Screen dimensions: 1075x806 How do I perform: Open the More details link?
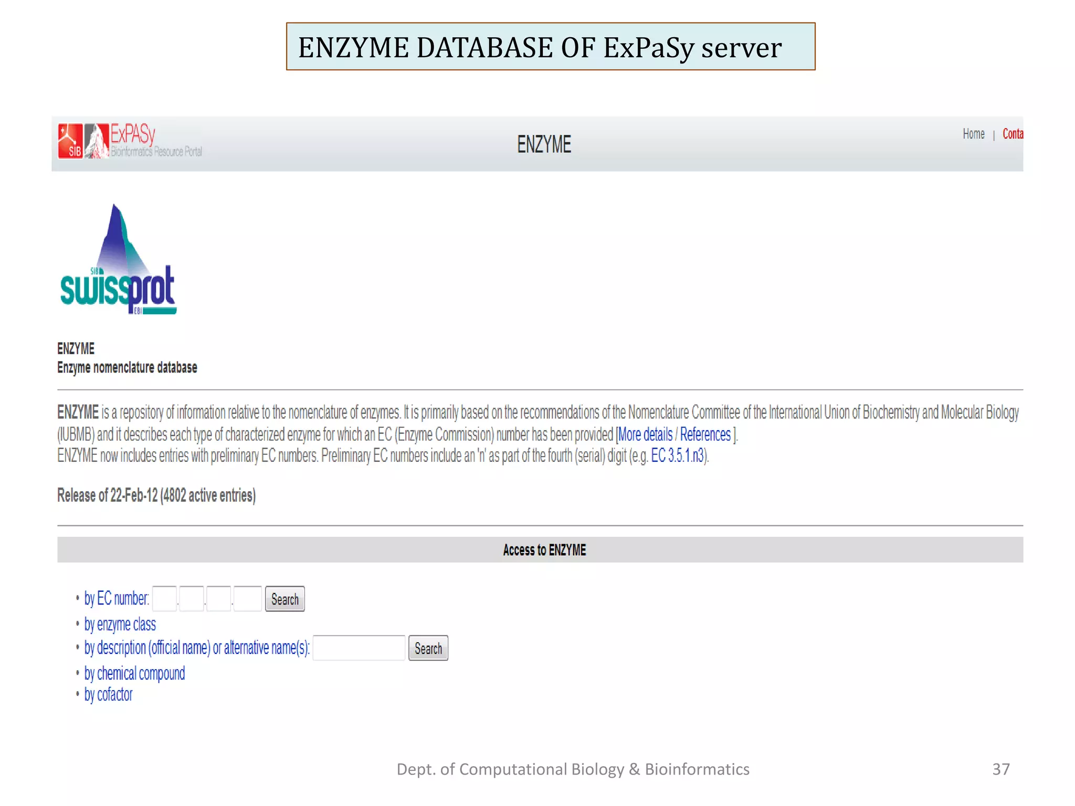[x=646, y=434]
